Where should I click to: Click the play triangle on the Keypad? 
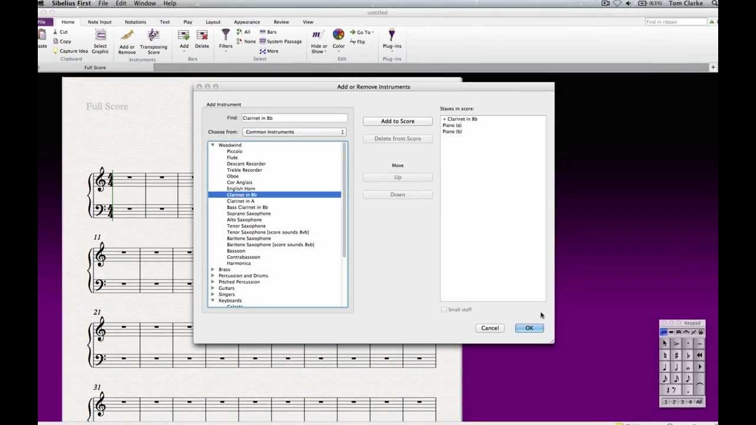point(699,367)
